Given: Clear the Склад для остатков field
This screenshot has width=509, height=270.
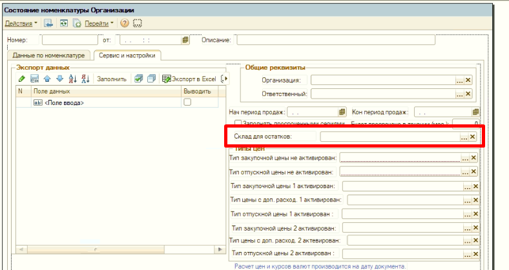Looking at the screenshot, I should [472, 137].
